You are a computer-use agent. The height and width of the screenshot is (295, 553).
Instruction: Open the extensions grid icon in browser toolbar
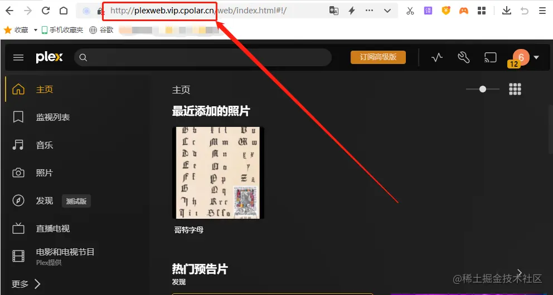pos(482,11)
